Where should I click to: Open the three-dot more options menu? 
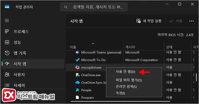(x=192, y=21)
